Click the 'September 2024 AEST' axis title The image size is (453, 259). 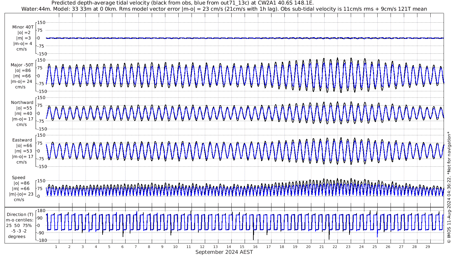[x=224, y=252]
